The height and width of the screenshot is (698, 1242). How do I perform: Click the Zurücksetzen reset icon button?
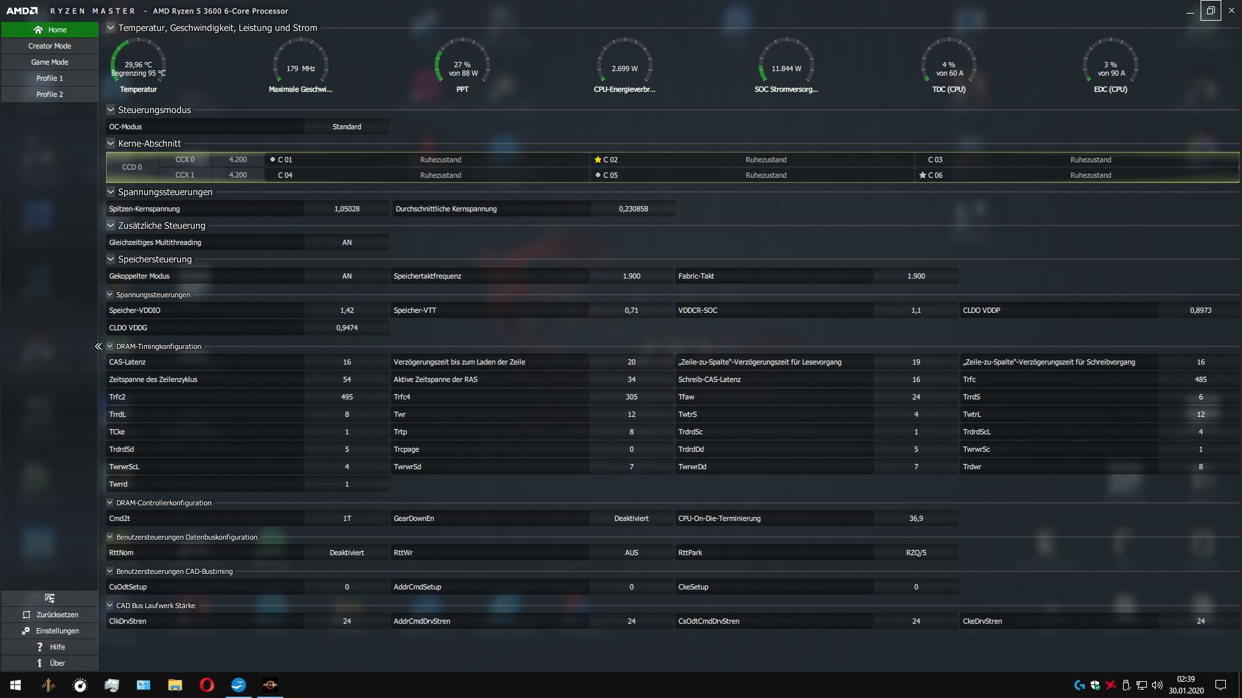27,615
